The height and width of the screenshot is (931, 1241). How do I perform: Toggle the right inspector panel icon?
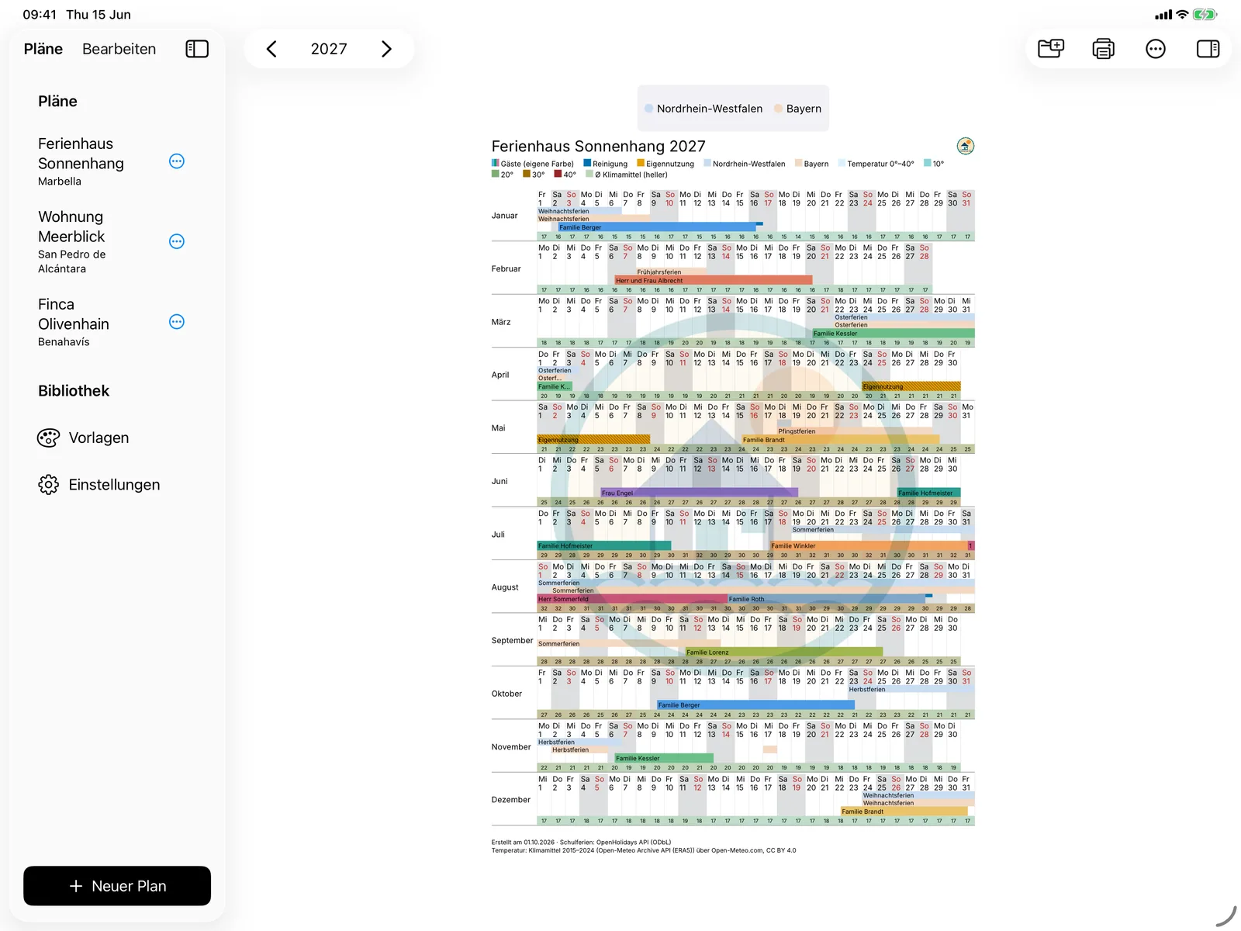pyautogui.click(x=1208, y=49)
